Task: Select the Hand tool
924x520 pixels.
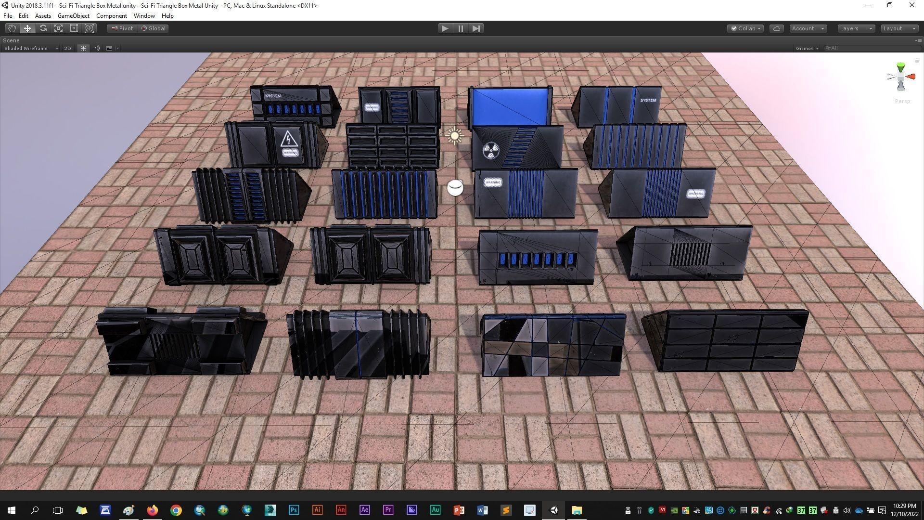Action: point(12,28)
